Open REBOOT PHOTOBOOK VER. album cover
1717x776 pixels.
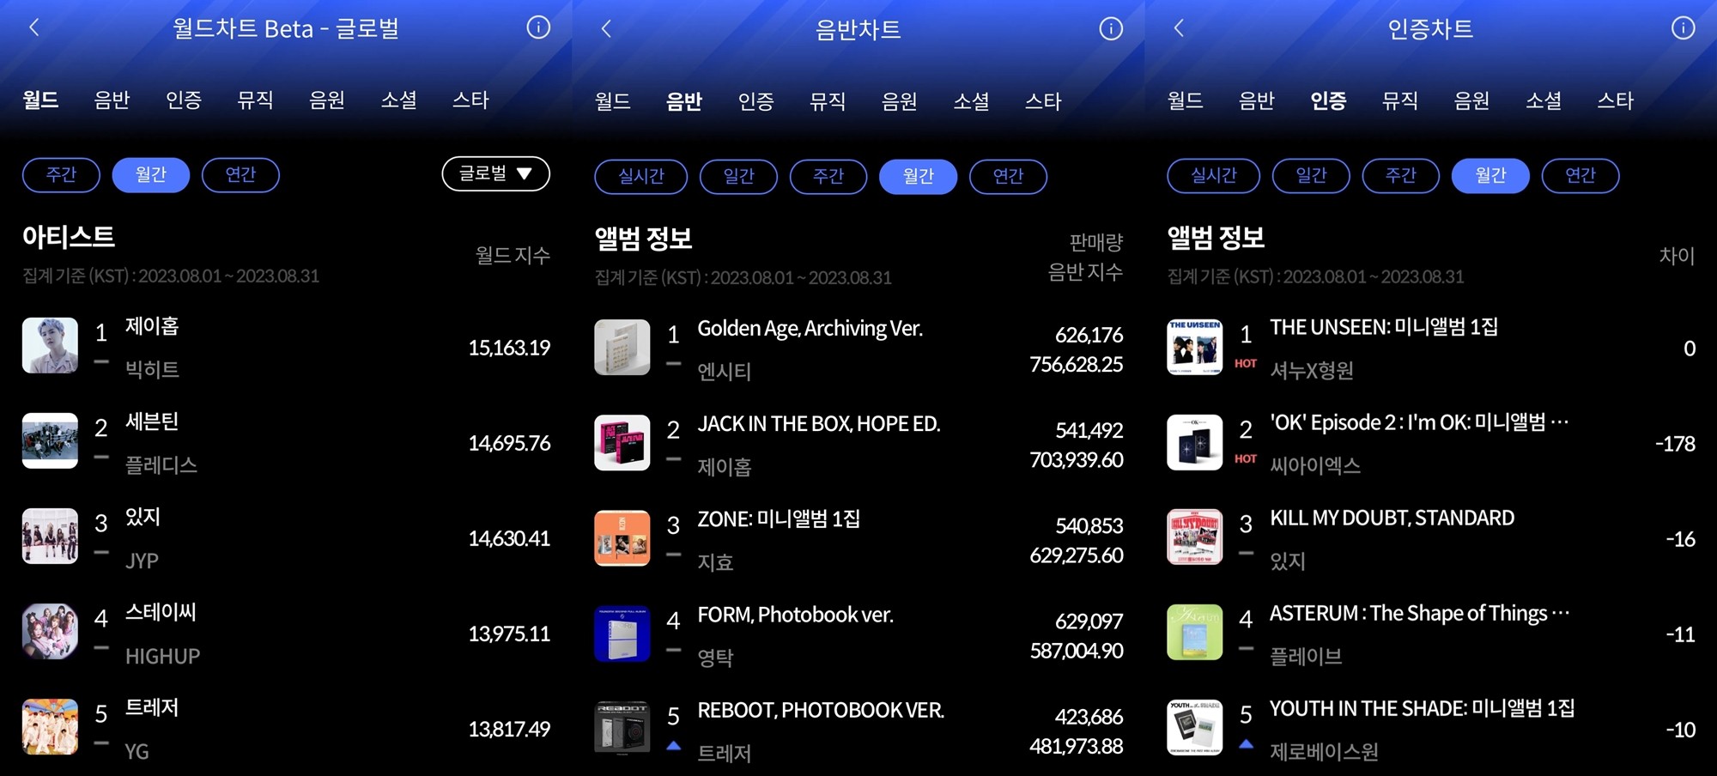[x=622, y=729]
